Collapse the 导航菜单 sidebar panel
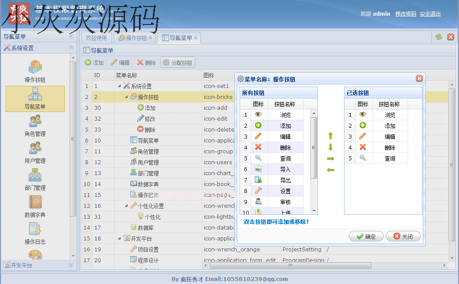 (71, 36)
